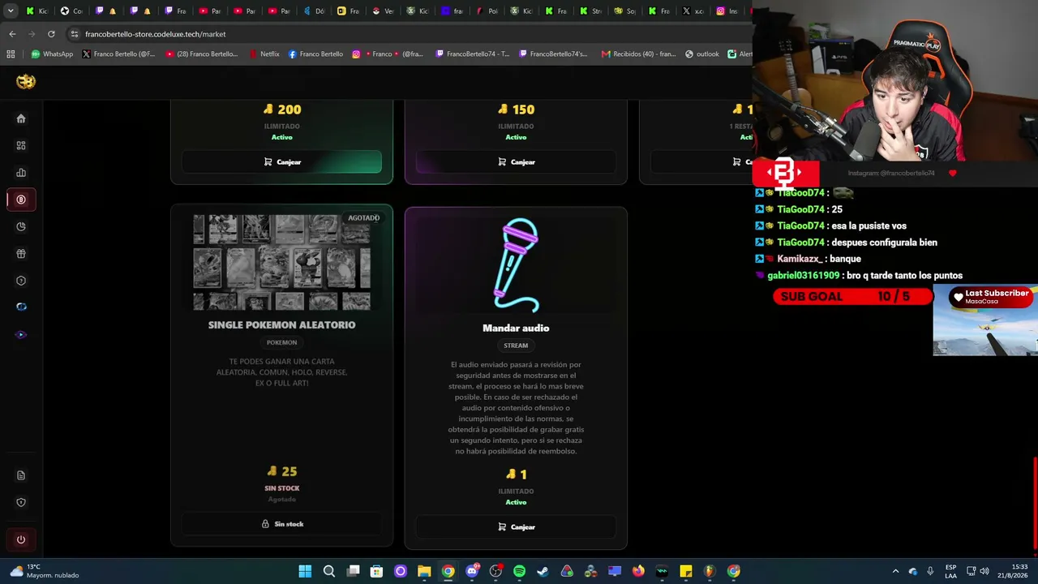Click the SUB GOAL 10 / 5 progress bar
The image size is (1038, 584).
tap(852, 297)
